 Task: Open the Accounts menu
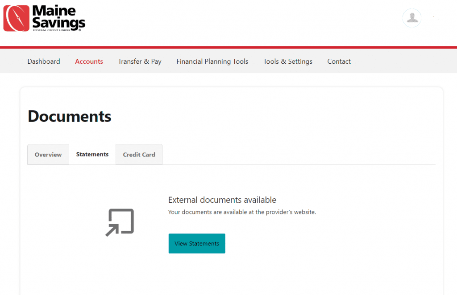(89, 61)
